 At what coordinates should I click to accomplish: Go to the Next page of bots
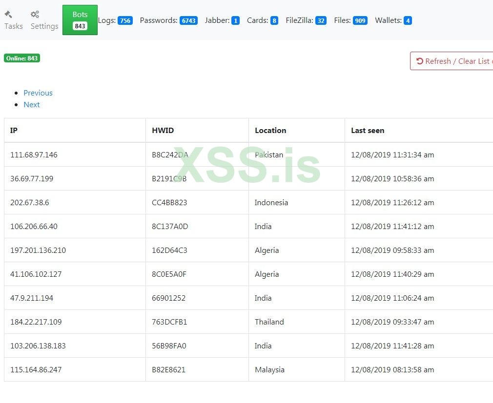[x=31, y=104]
